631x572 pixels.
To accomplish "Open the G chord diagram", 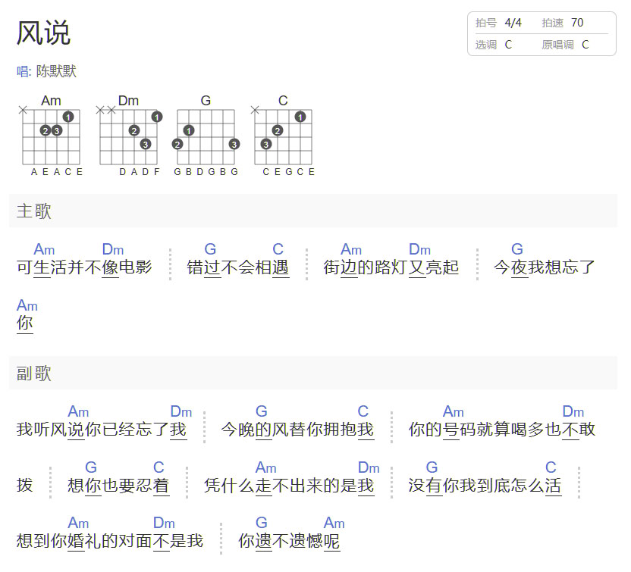I will pyautogui.click(x=206, y=136).
